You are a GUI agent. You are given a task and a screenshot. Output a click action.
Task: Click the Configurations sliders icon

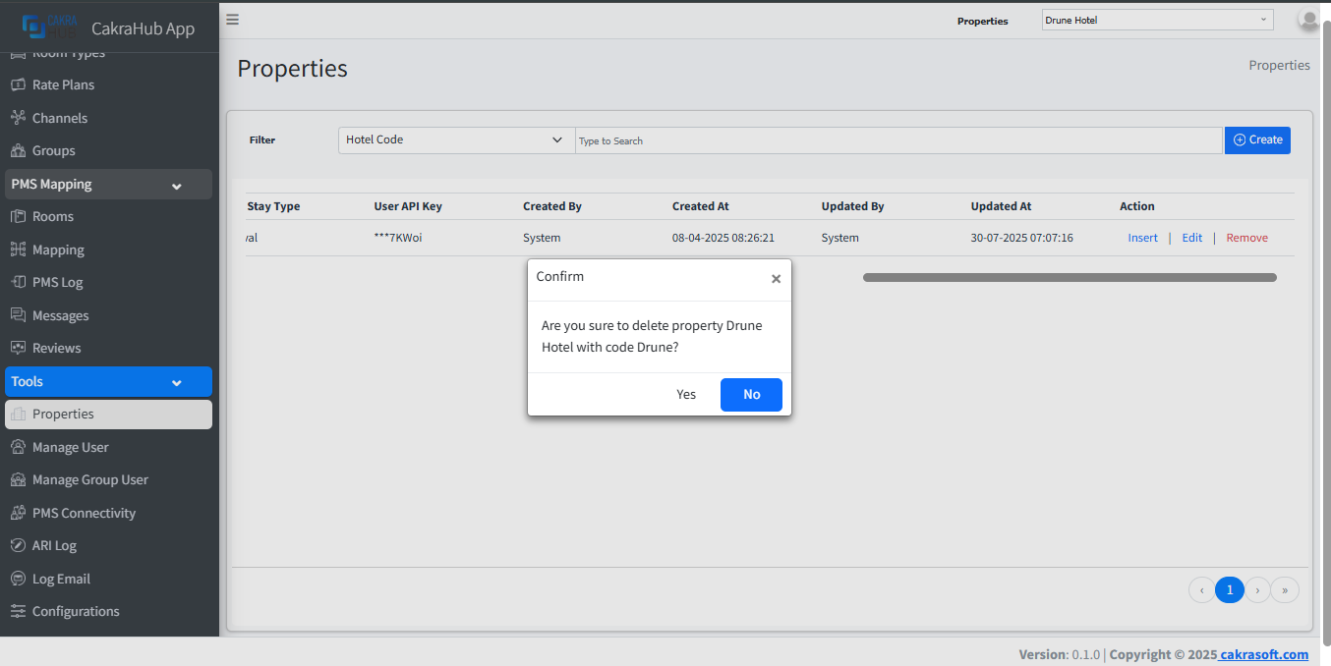18,612
